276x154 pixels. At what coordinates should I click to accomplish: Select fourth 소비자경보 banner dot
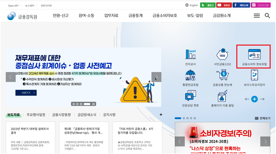pyautogui.click(x=191, y=118)
